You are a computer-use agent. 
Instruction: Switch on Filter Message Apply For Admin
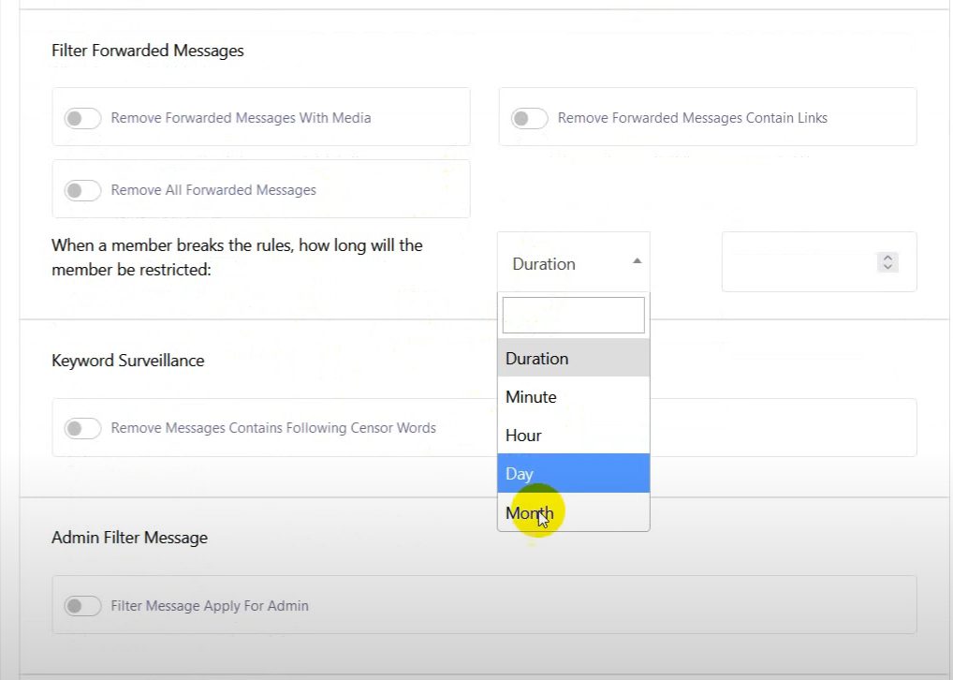coord(82,606)
